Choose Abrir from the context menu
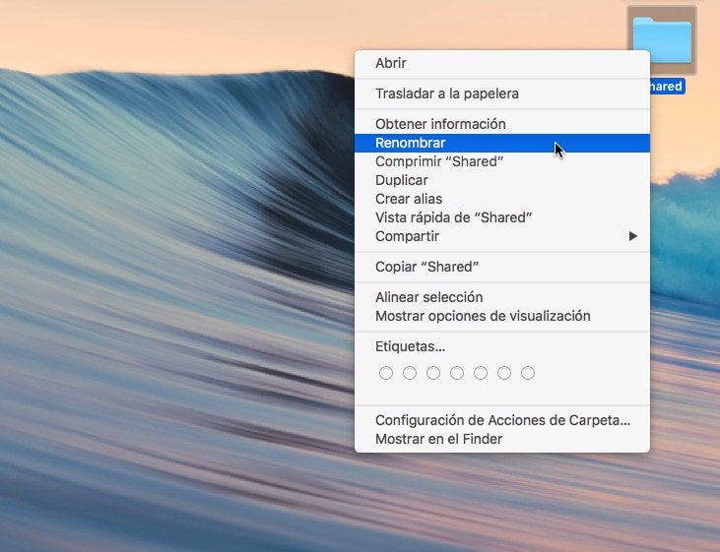The width and height of the screenshot is (720, 552). [x=502, y=63]
